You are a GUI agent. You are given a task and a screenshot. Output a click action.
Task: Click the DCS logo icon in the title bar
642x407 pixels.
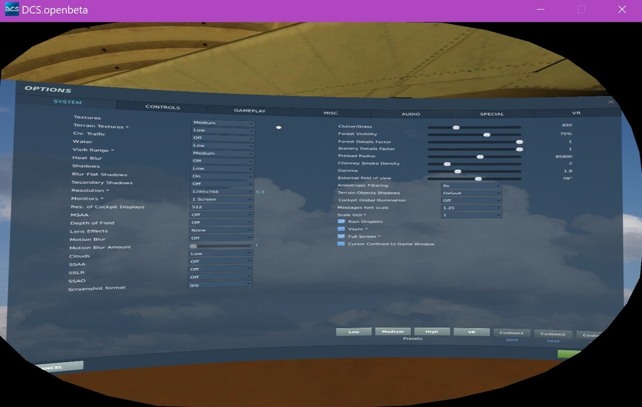[12, 9]
